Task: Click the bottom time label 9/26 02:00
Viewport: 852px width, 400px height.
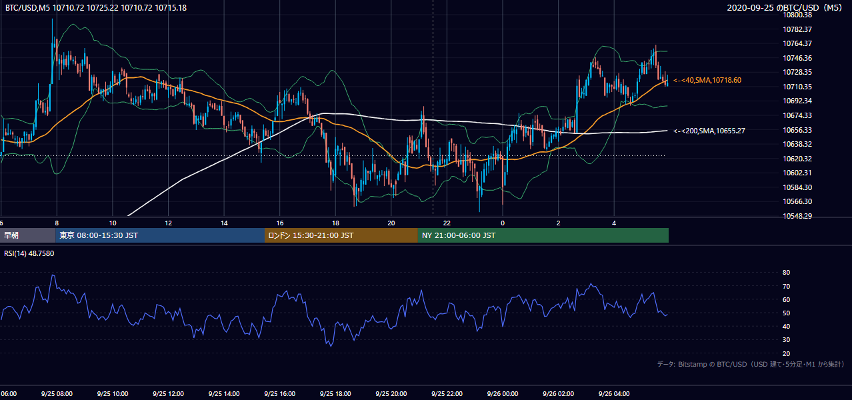Action: [x=558, y=394]
